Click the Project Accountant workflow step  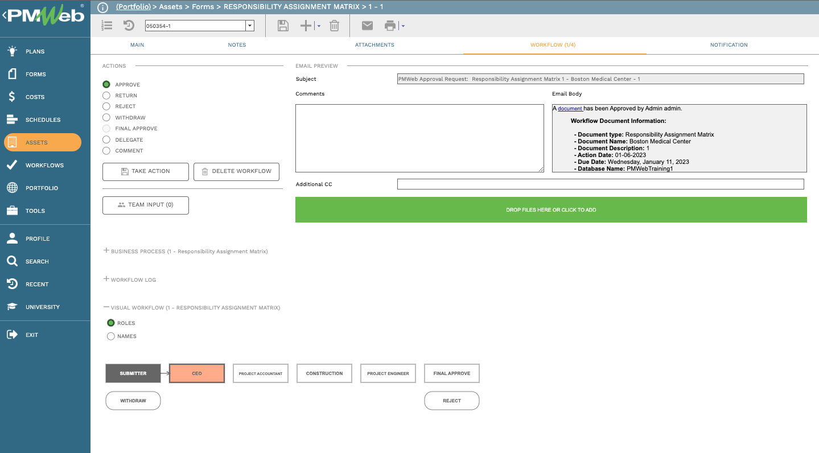coord(261,373)
